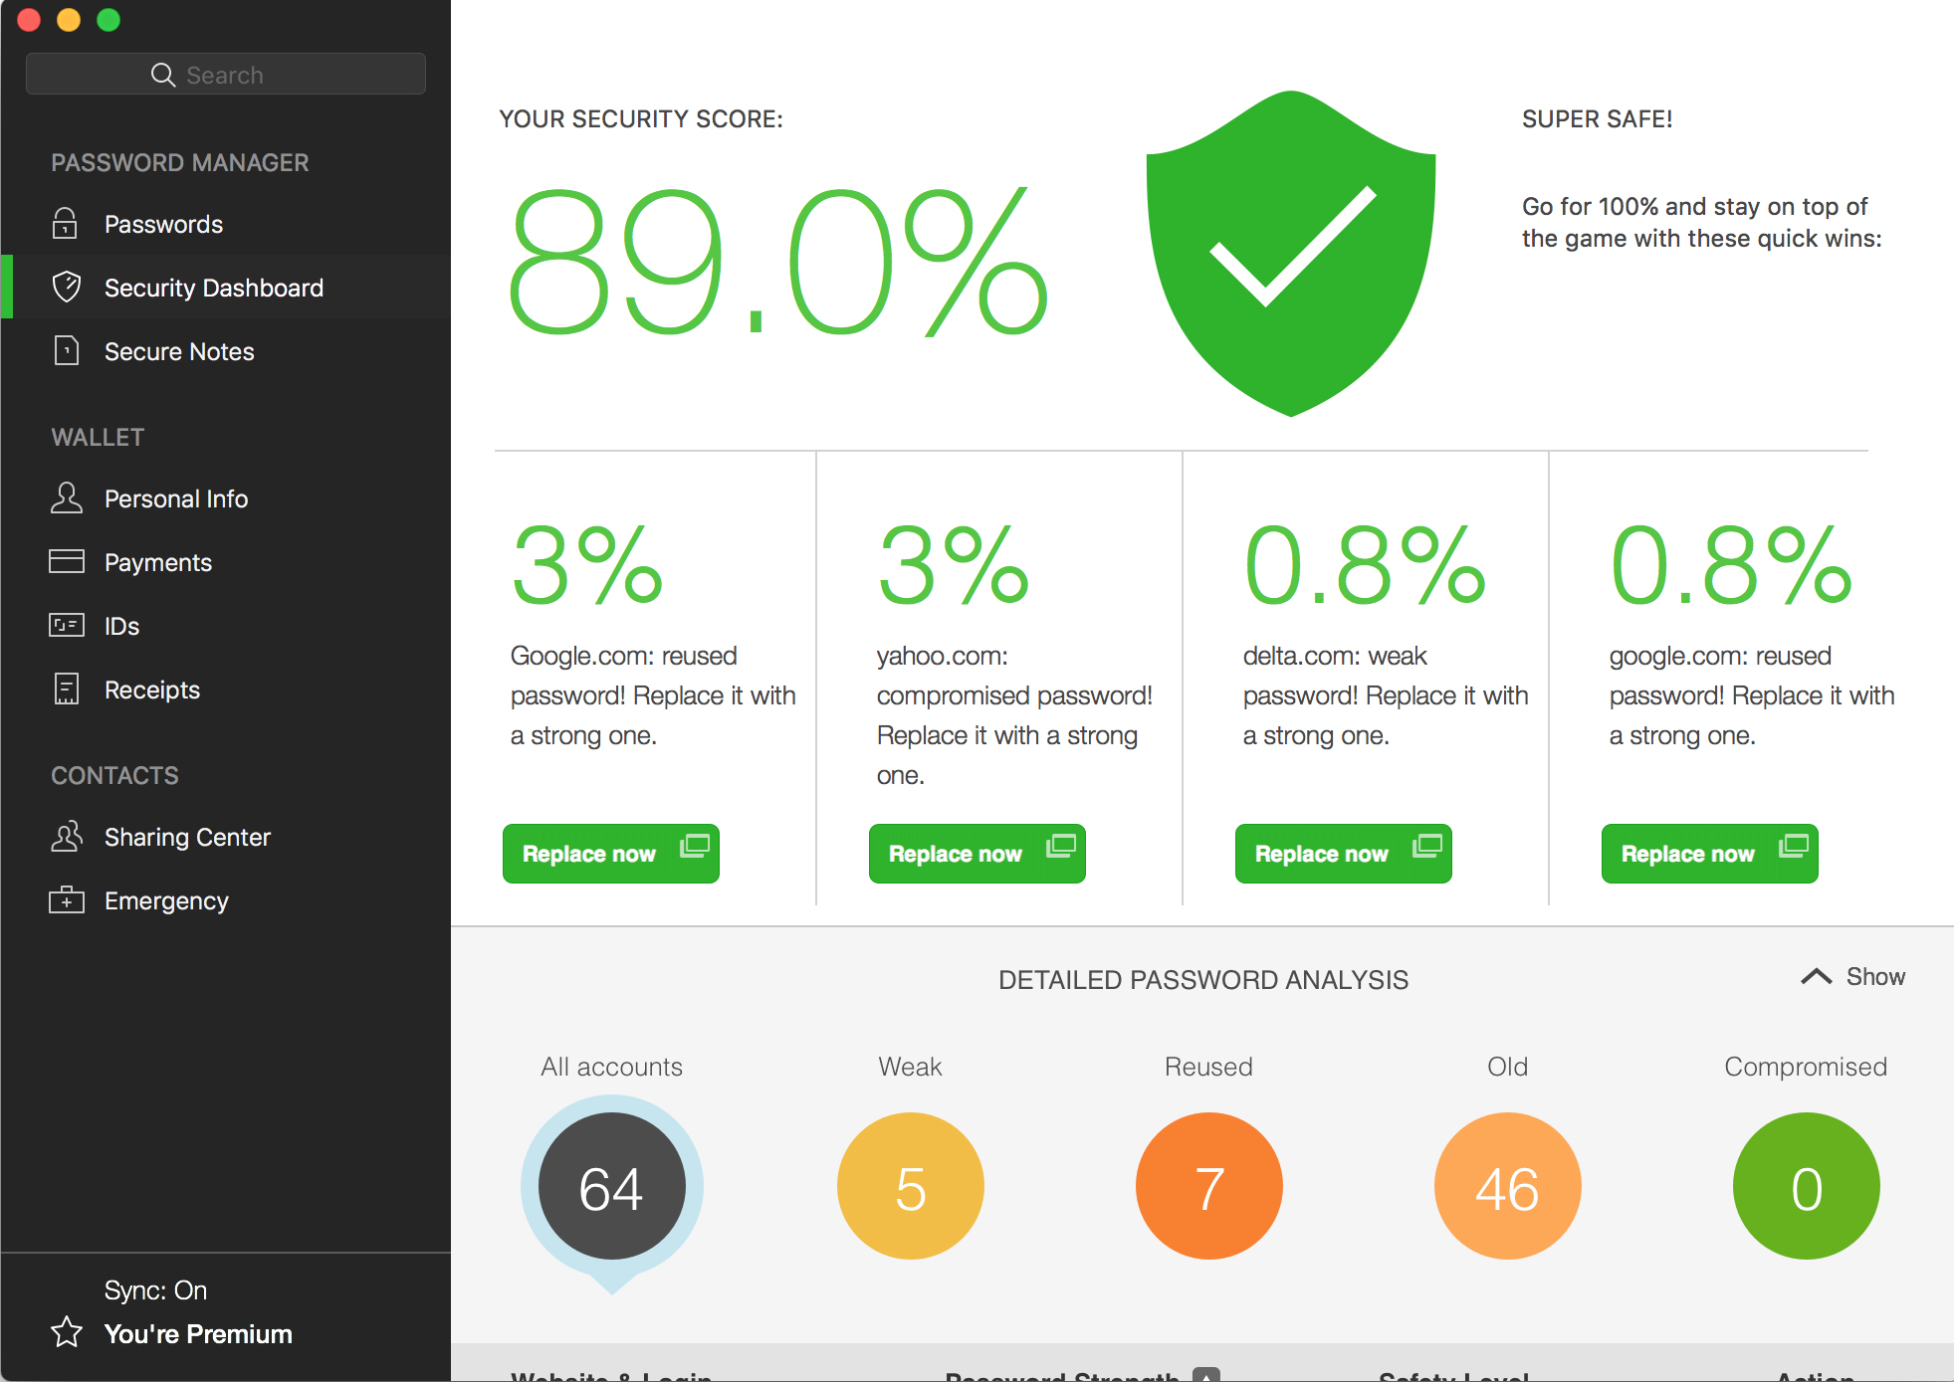
Task: Click the Emergency kit icon
Action: click(x=66, y=900)
